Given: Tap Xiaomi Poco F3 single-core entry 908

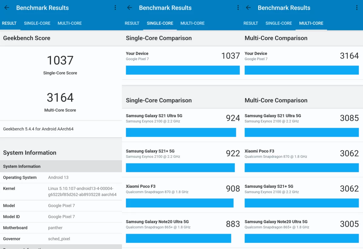Looking at the screenshot, I should (183, 195).
